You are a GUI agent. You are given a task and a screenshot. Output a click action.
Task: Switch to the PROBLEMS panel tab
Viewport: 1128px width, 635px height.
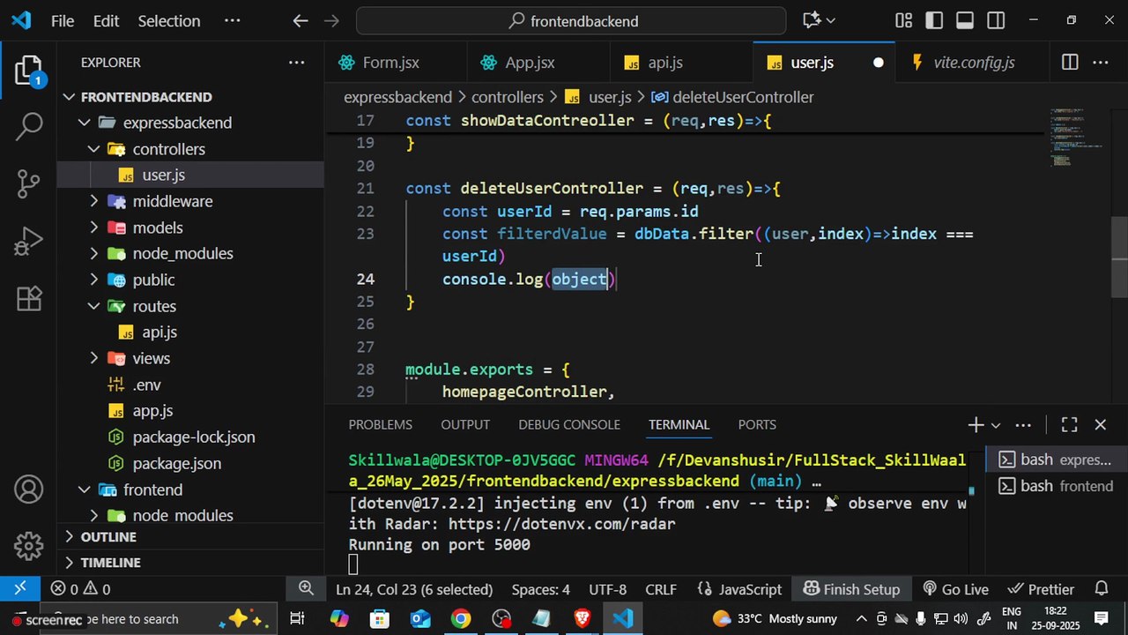pyautogui.click(x=380, y=425)
